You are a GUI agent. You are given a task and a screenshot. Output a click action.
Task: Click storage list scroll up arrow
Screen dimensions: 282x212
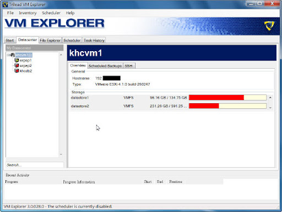[270, 98]
